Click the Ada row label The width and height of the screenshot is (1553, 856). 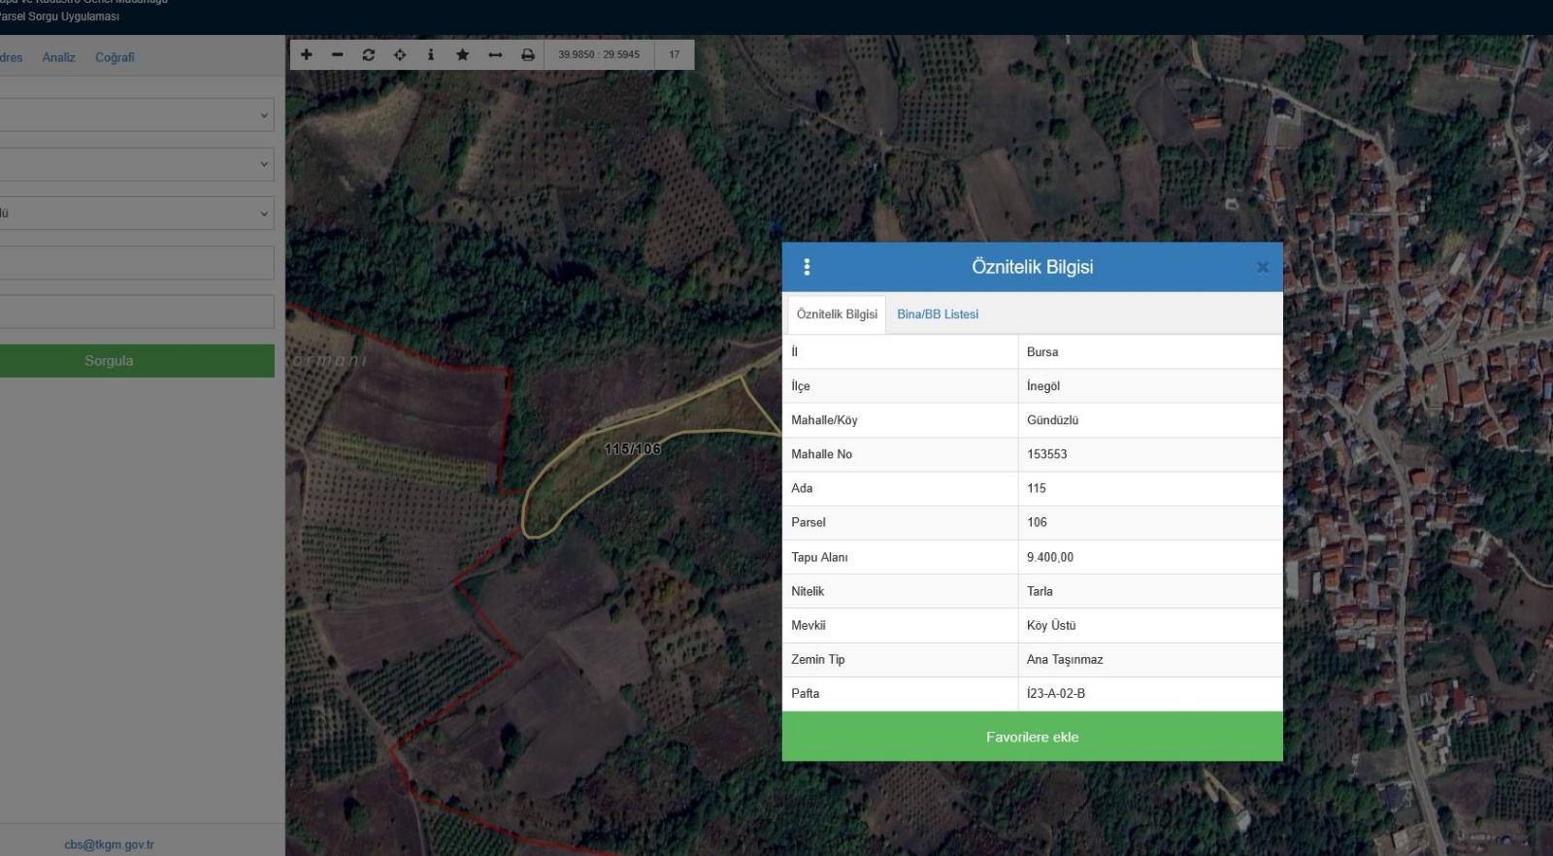click(802, 488)
